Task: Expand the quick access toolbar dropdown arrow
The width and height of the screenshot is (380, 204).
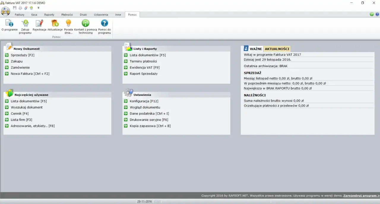Action: (38, 8)
